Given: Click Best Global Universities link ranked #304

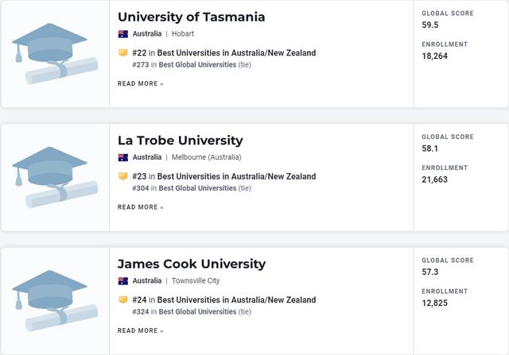Looking at the screenshot, I should (197, 188).
